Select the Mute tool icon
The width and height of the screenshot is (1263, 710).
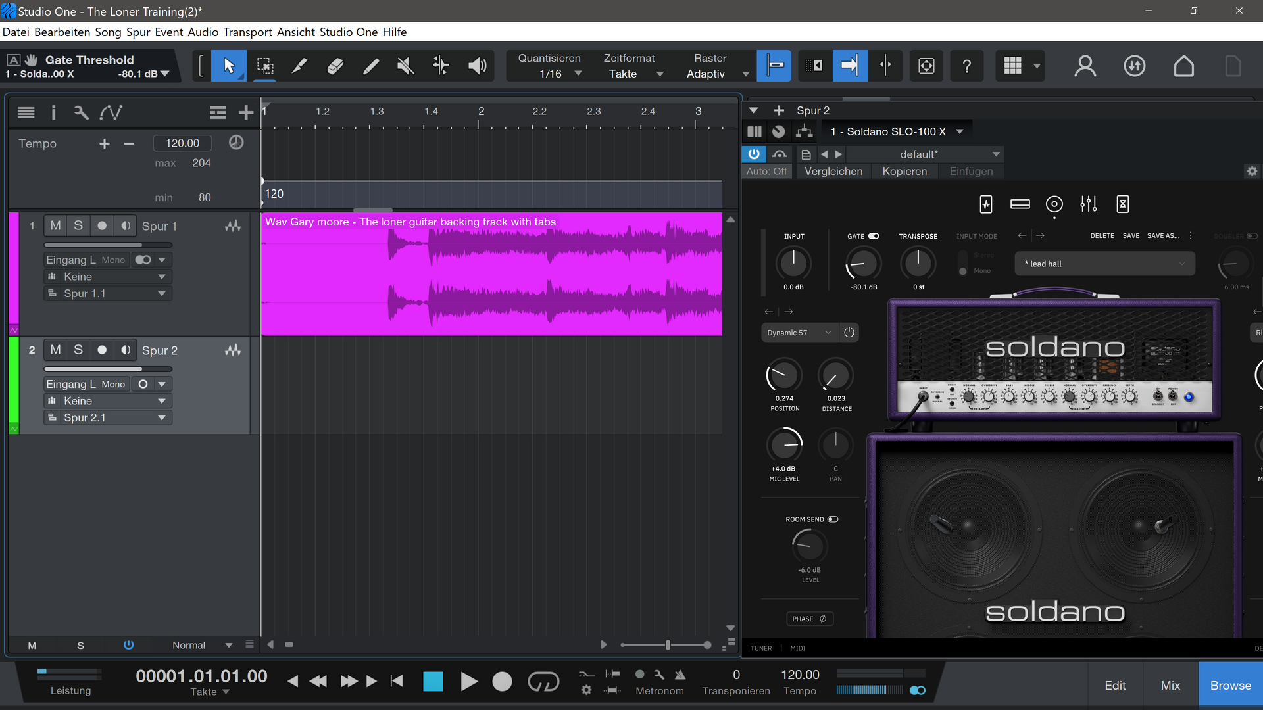coord(406,66)
